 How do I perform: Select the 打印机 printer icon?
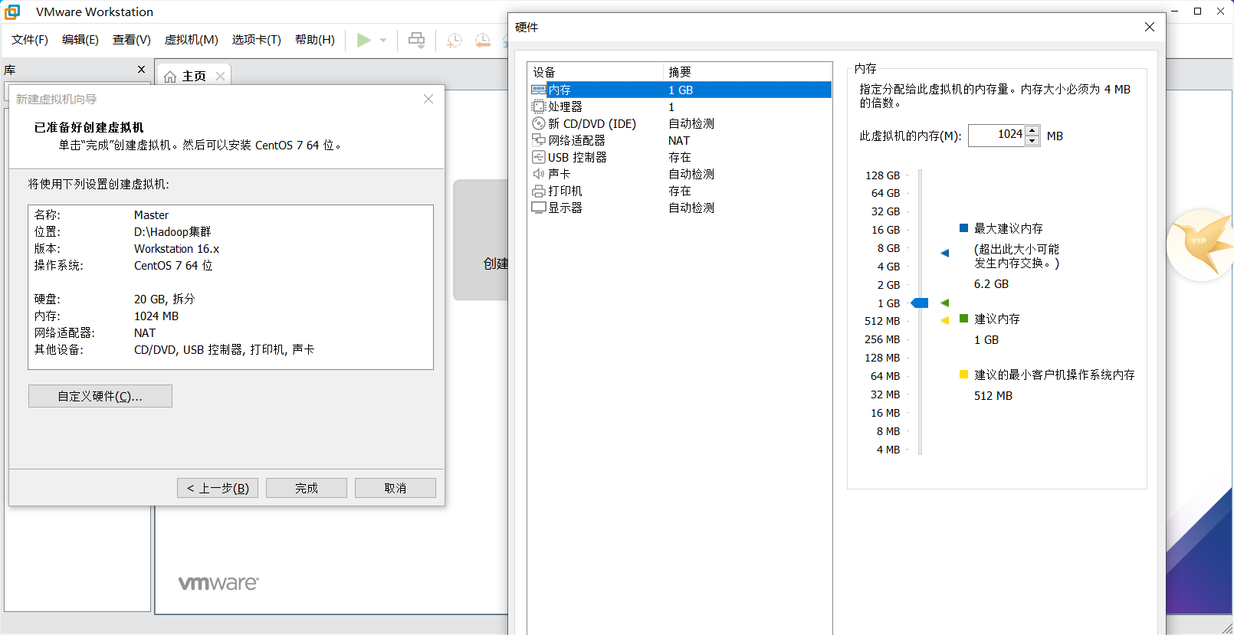click(539, 191)
